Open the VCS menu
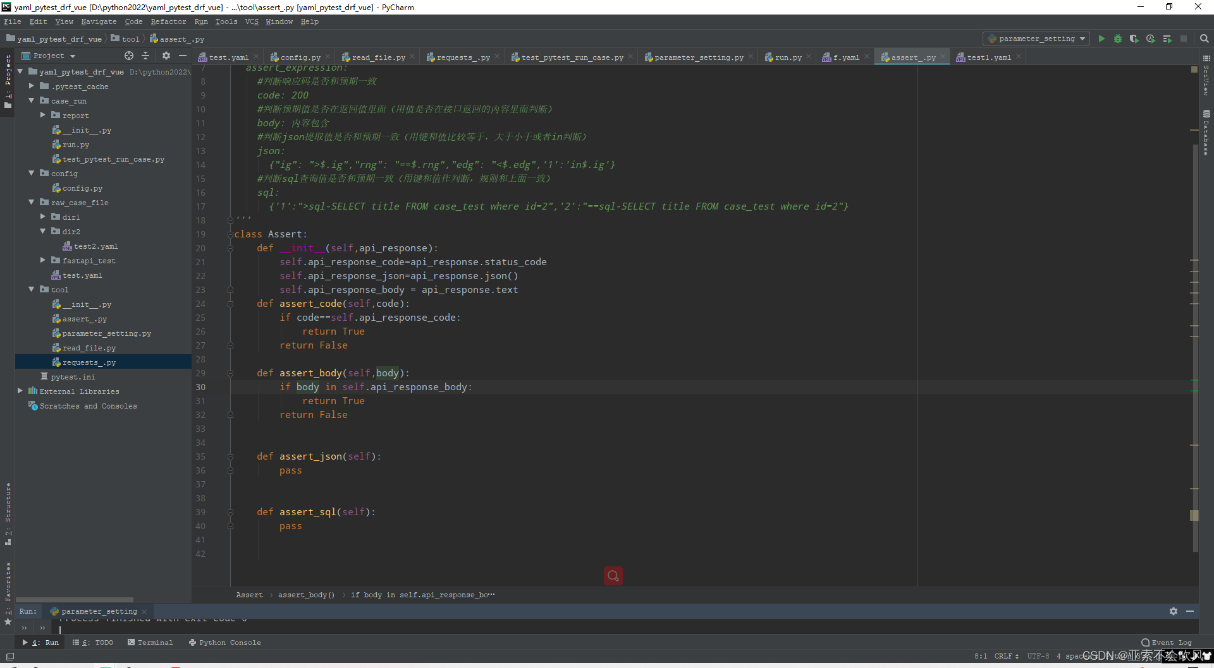This screenshot has width=1214, height=668. [x=252, y=21]
